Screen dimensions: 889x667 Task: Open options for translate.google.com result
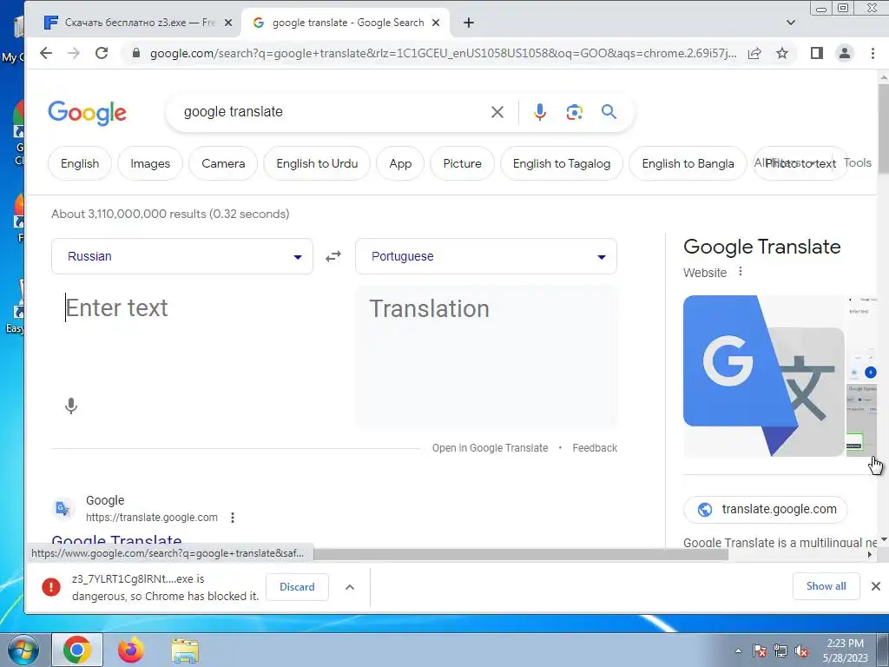(233, 518)
